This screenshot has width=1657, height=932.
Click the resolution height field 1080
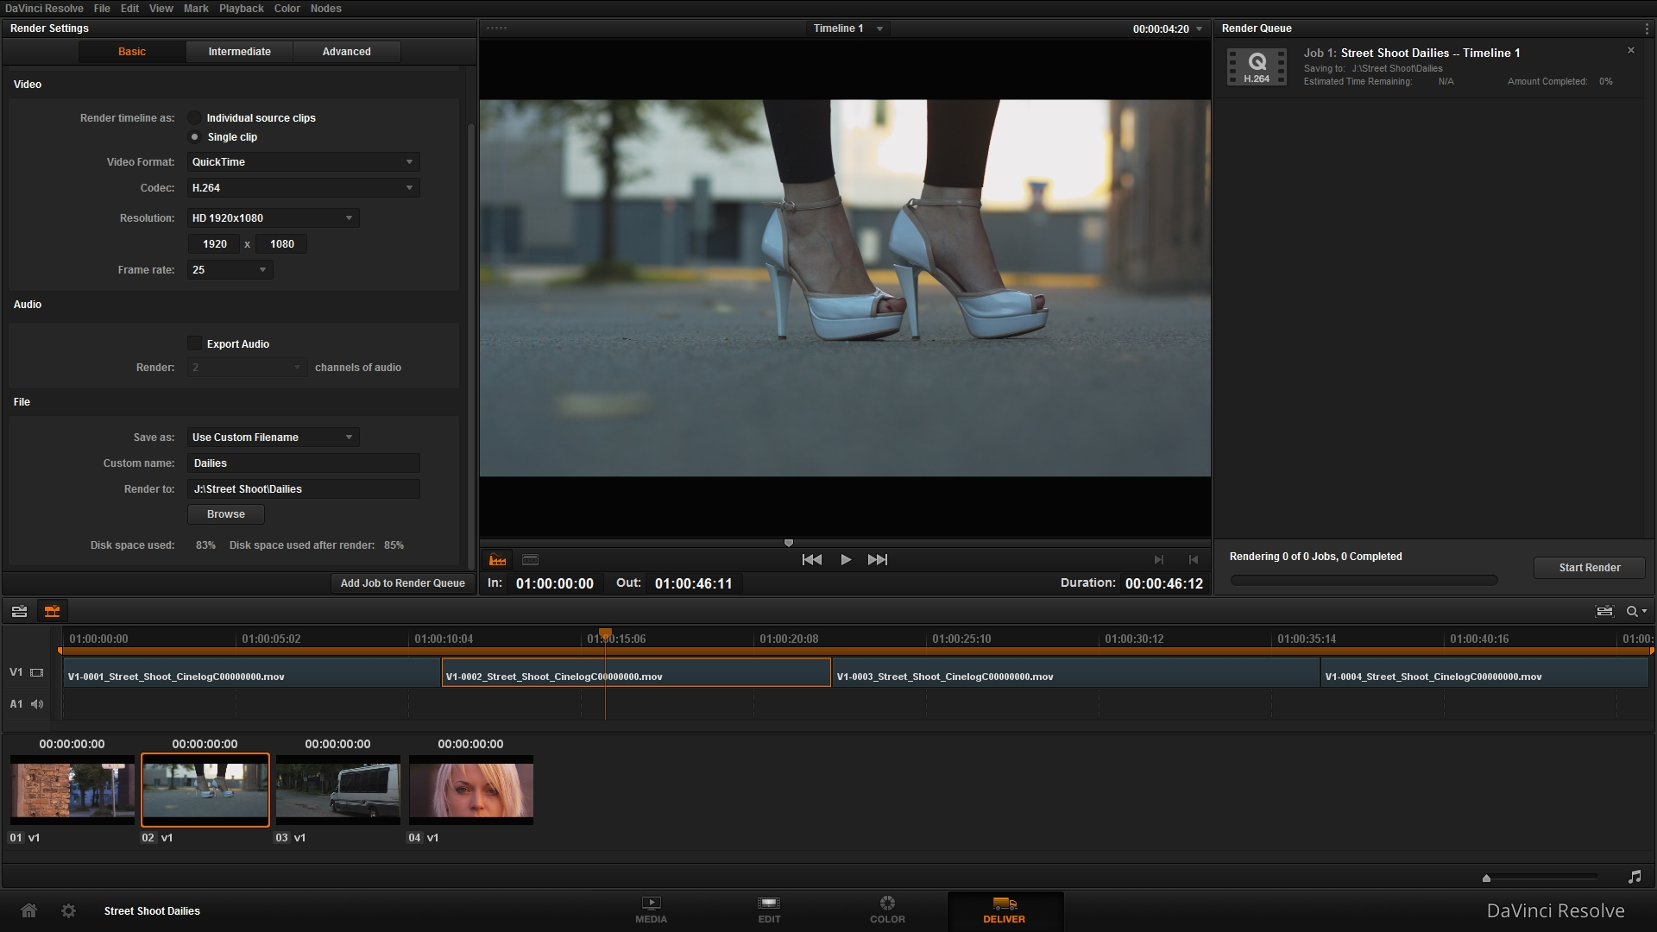click(282, 243)
